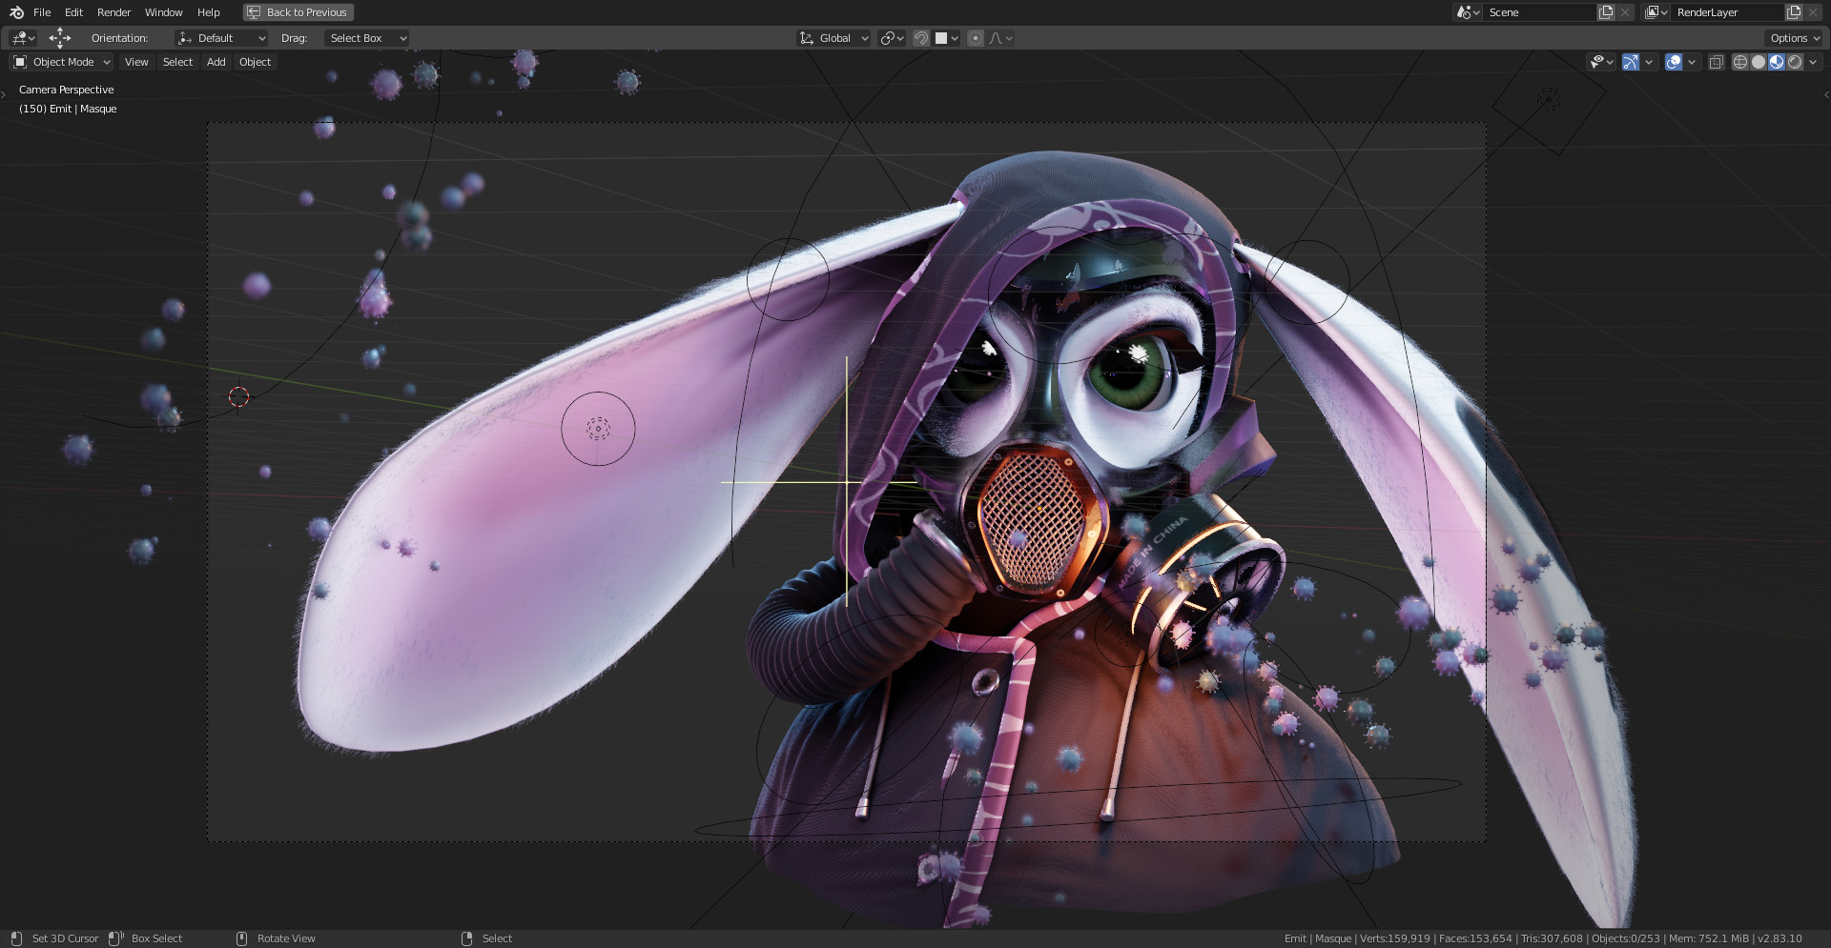This screenshot has width=1831, height=948.
Task: Delete scene with the X icon
Action: point(1624,12)
